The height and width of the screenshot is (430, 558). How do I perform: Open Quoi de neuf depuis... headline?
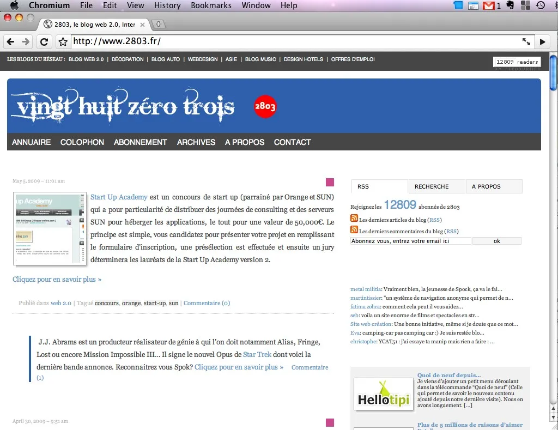449,375
